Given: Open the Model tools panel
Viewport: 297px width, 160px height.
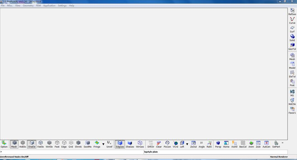Looking at the screenshot, I should [x=292, y=65].
